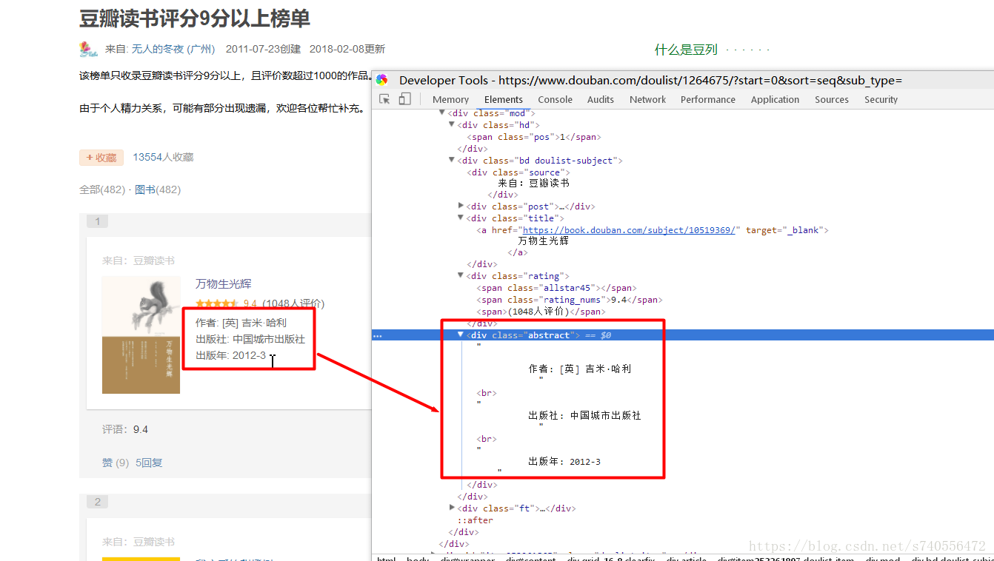Filter by 图书(482) link
This screenshot has height=561, width=994.
point(158,189)
